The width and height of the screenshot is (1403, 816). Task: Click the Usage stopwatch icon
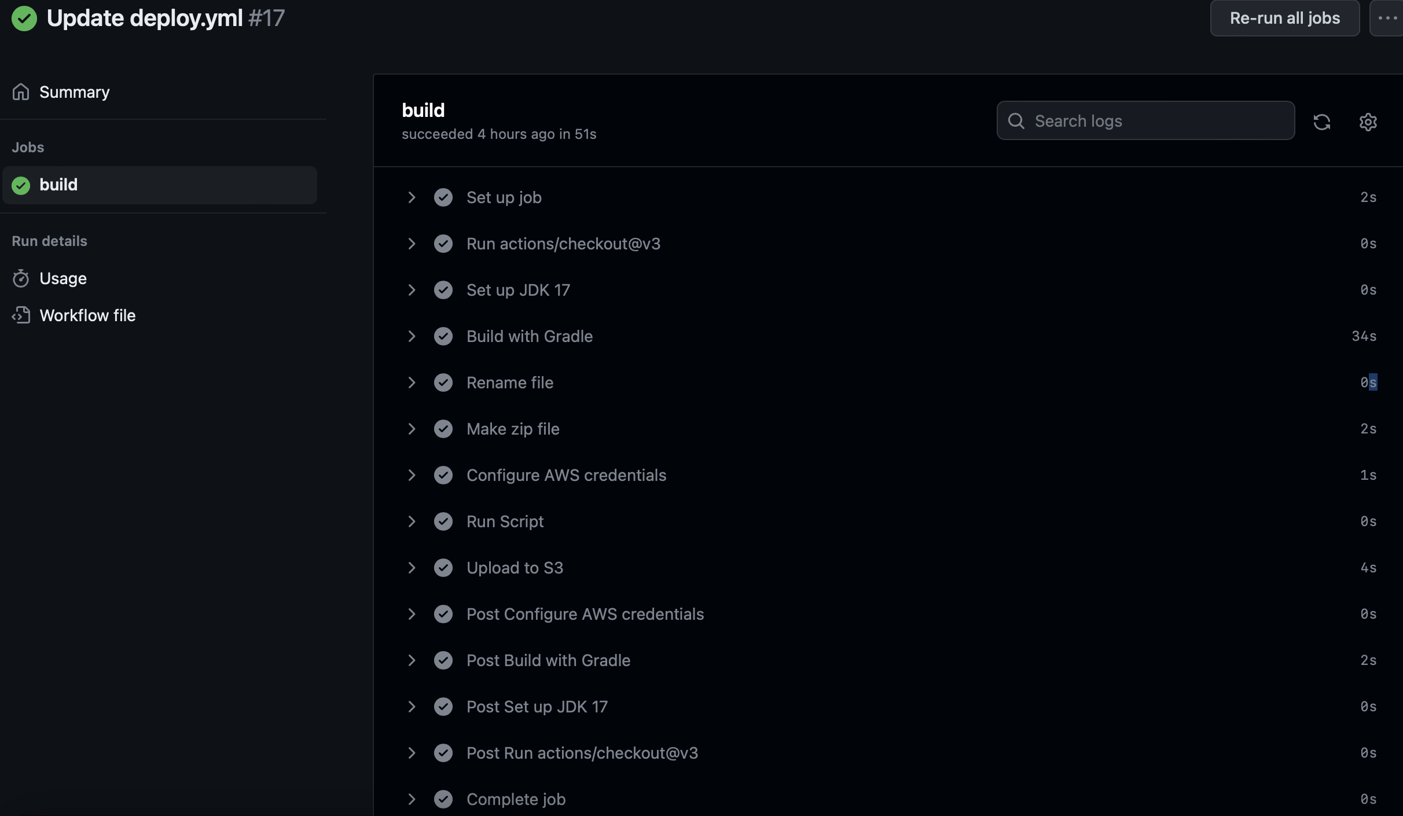21,278
